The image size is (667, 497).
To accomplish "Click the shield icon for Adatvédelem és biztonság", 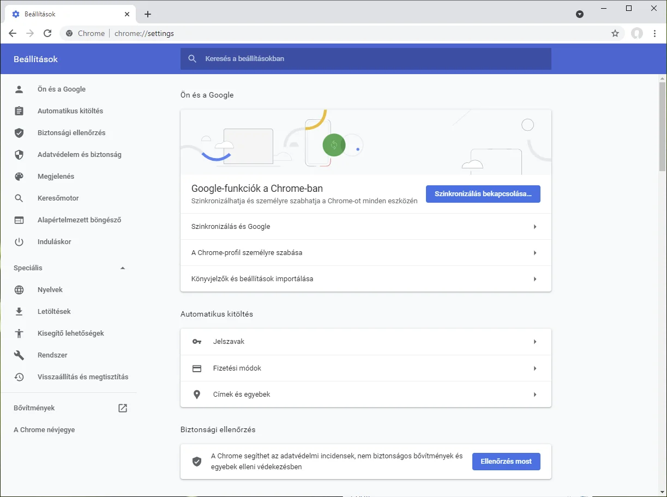I will pyautogui.click(x=19, y=155).
